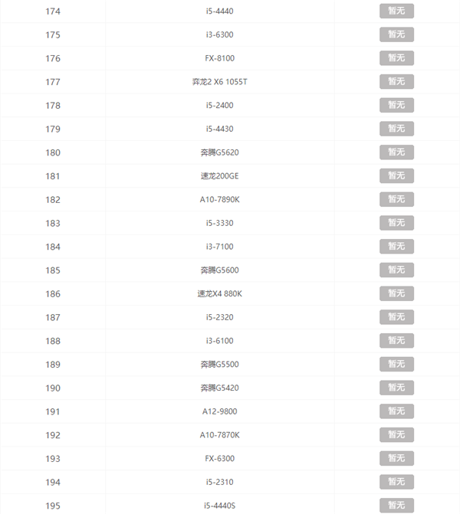Click the 暂无 button for i3-6300
Screen dimensions: 460x514
396,34
